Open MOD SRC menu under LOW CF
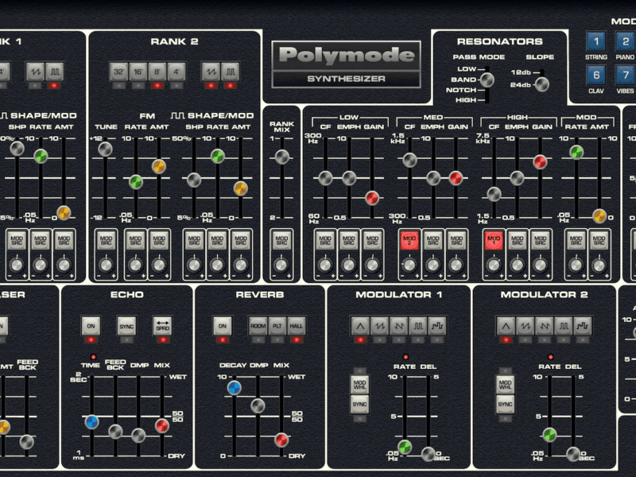The image size is (636, 477). pyautogui.click(x=325, y=241)
